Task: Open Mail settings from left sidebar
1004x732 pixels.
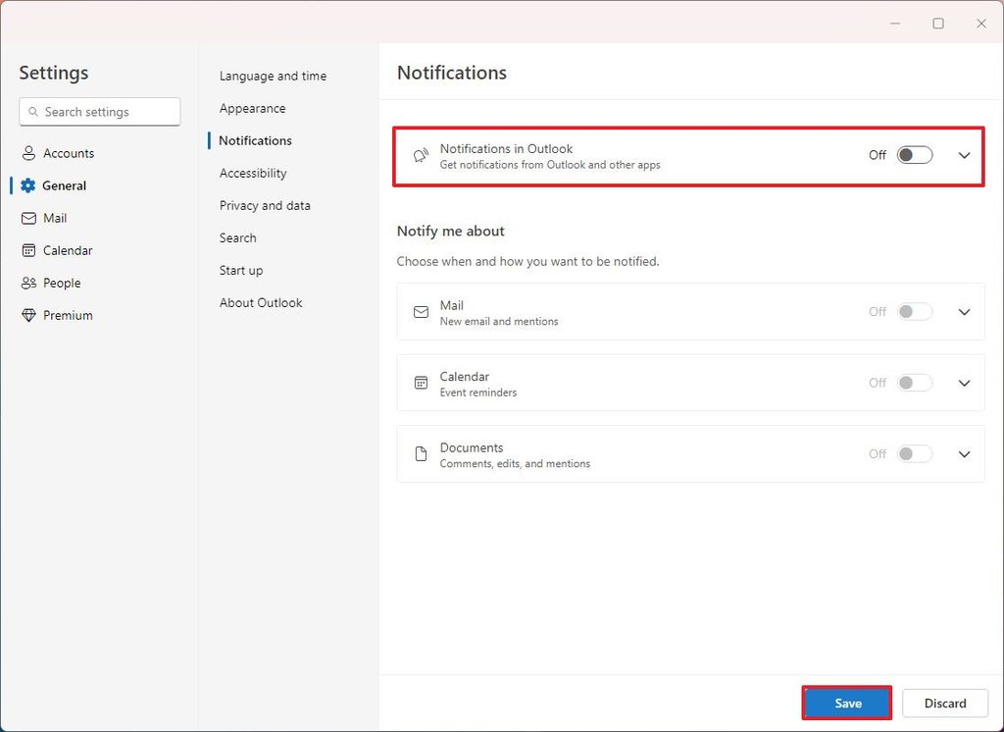Action: 55,218
